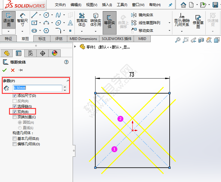The height and width of the screenshot is (182, 221).
Task: Click Convert Entities (转换实体引用) tool
Action: (95, 20)
